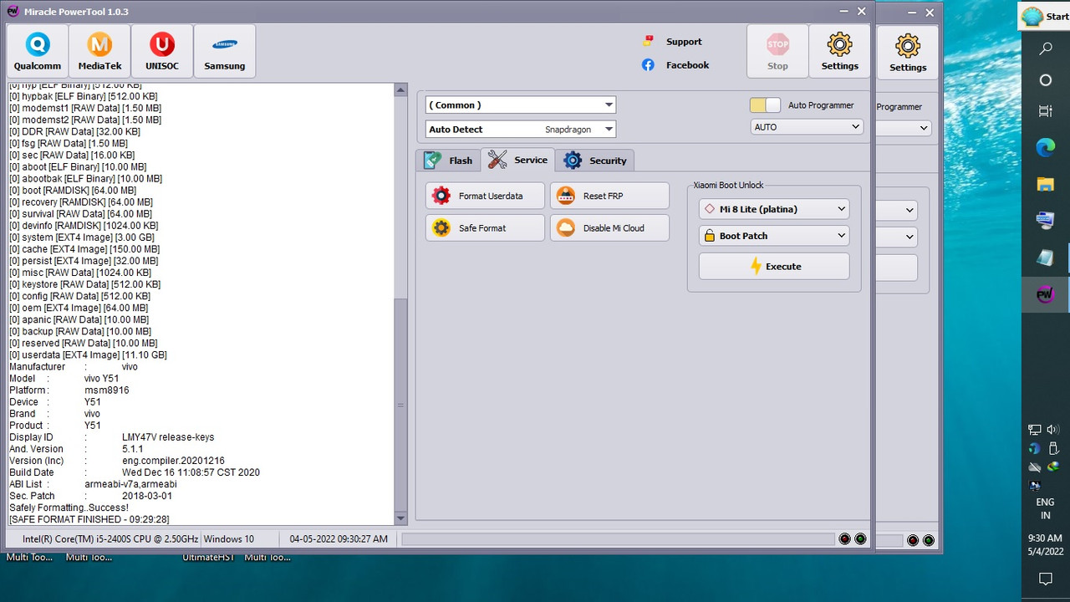Switch to the Security tab
This screenshot has height=602, width=1070.
[595, 161]
